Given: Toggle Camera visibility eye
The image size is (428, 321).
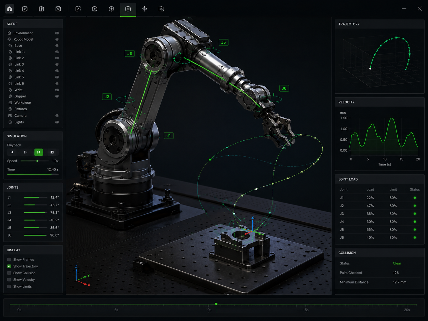Looking at the screenshot, I should click(57, 116).
